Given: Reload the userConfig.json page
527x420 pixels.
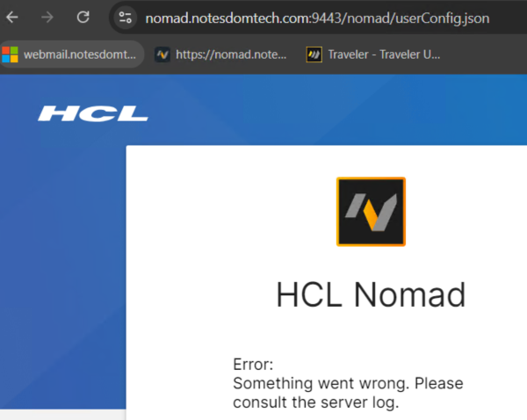Looking at the screenshot, I should [x=83, y=18].
